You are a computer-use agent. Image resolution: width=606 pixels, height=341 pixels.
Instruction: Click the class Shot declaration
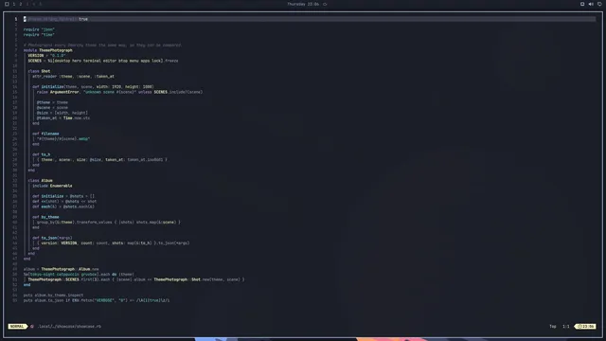39,71
